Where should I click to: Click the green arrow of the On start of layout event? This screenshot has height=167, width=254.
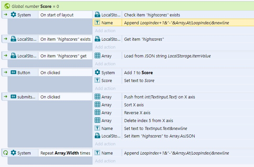point(6,14)
